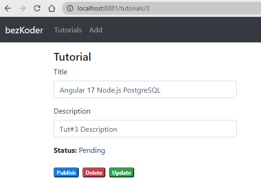Screen dimensions: 261x187
Task: Select the Tutorial page heading
Action: tap(72, 57)
